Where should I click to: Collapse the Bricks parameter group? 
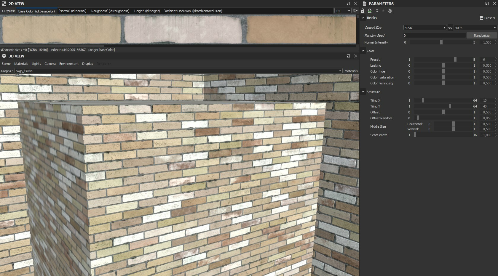(x=363, y=18)
